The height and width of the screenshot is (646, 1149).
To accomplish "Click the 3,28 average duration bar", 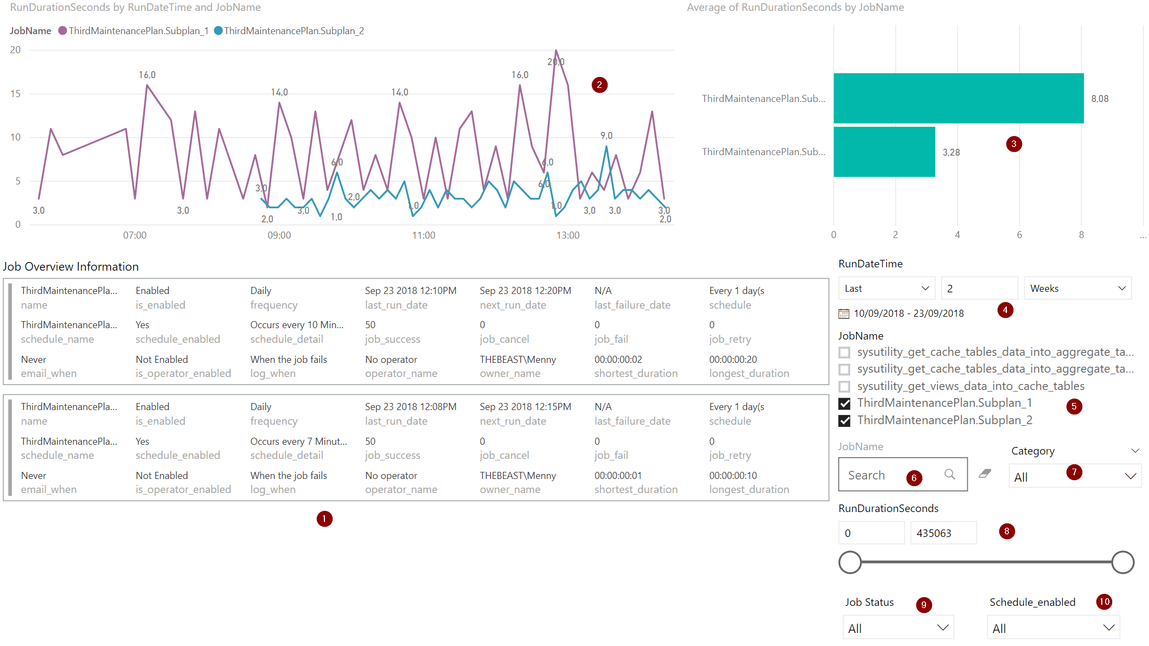I will [884, 152].
